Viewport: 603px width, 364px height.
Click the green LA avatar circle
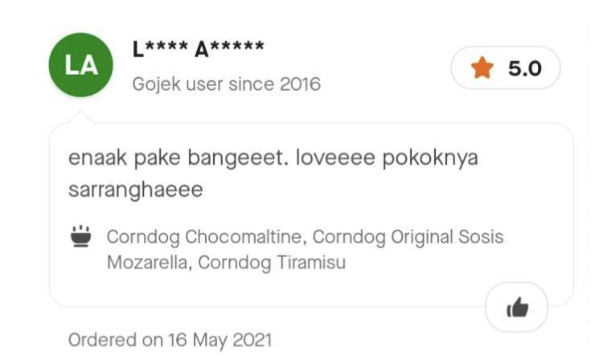coord(80,64)
